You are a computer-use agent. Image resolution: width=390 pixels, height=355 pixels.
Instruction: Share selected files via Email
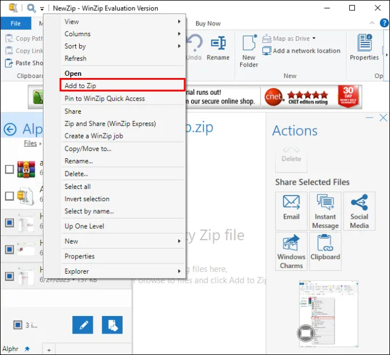(x=291, y=211)
